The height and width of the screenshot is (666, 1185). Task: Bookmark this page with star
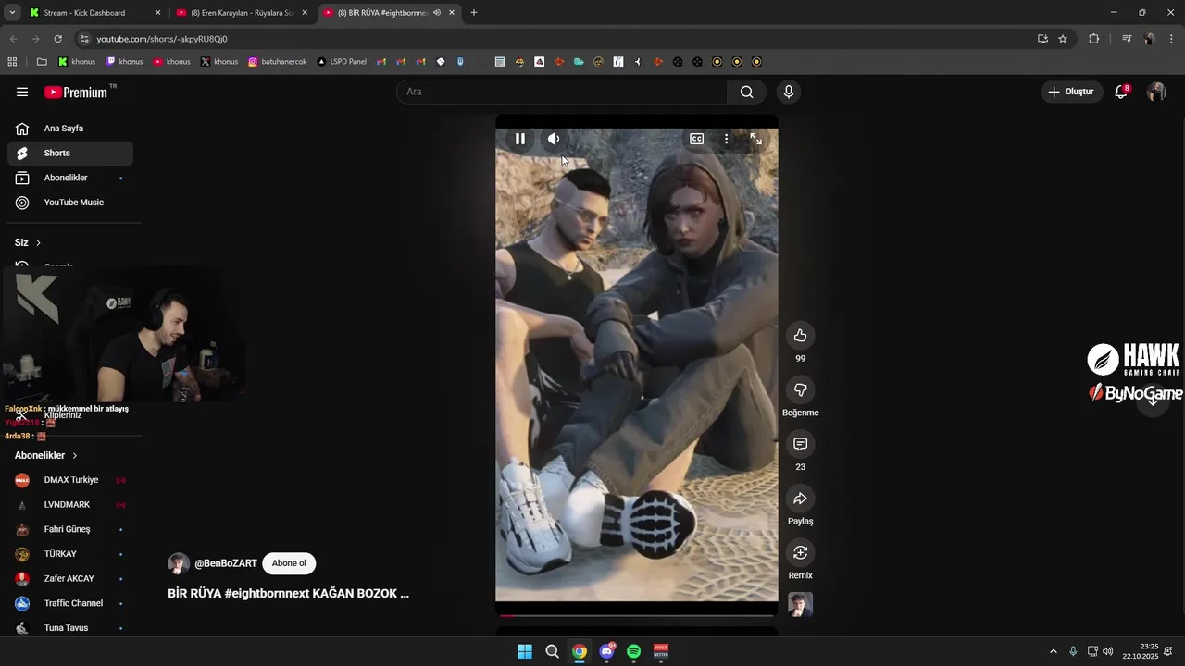(1063, 39)
